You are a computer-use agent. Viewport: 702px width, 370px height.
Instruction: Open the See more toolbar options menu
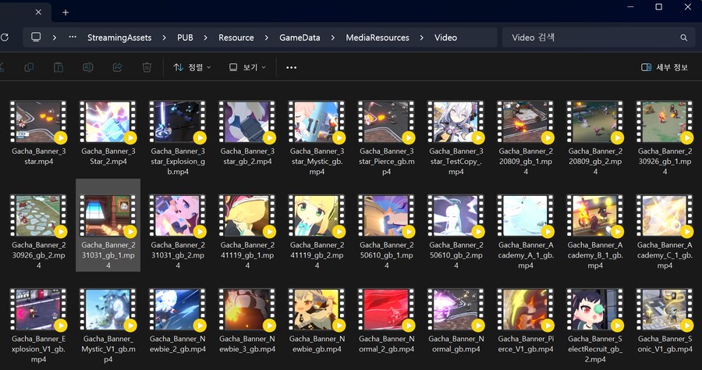point(292,67)
